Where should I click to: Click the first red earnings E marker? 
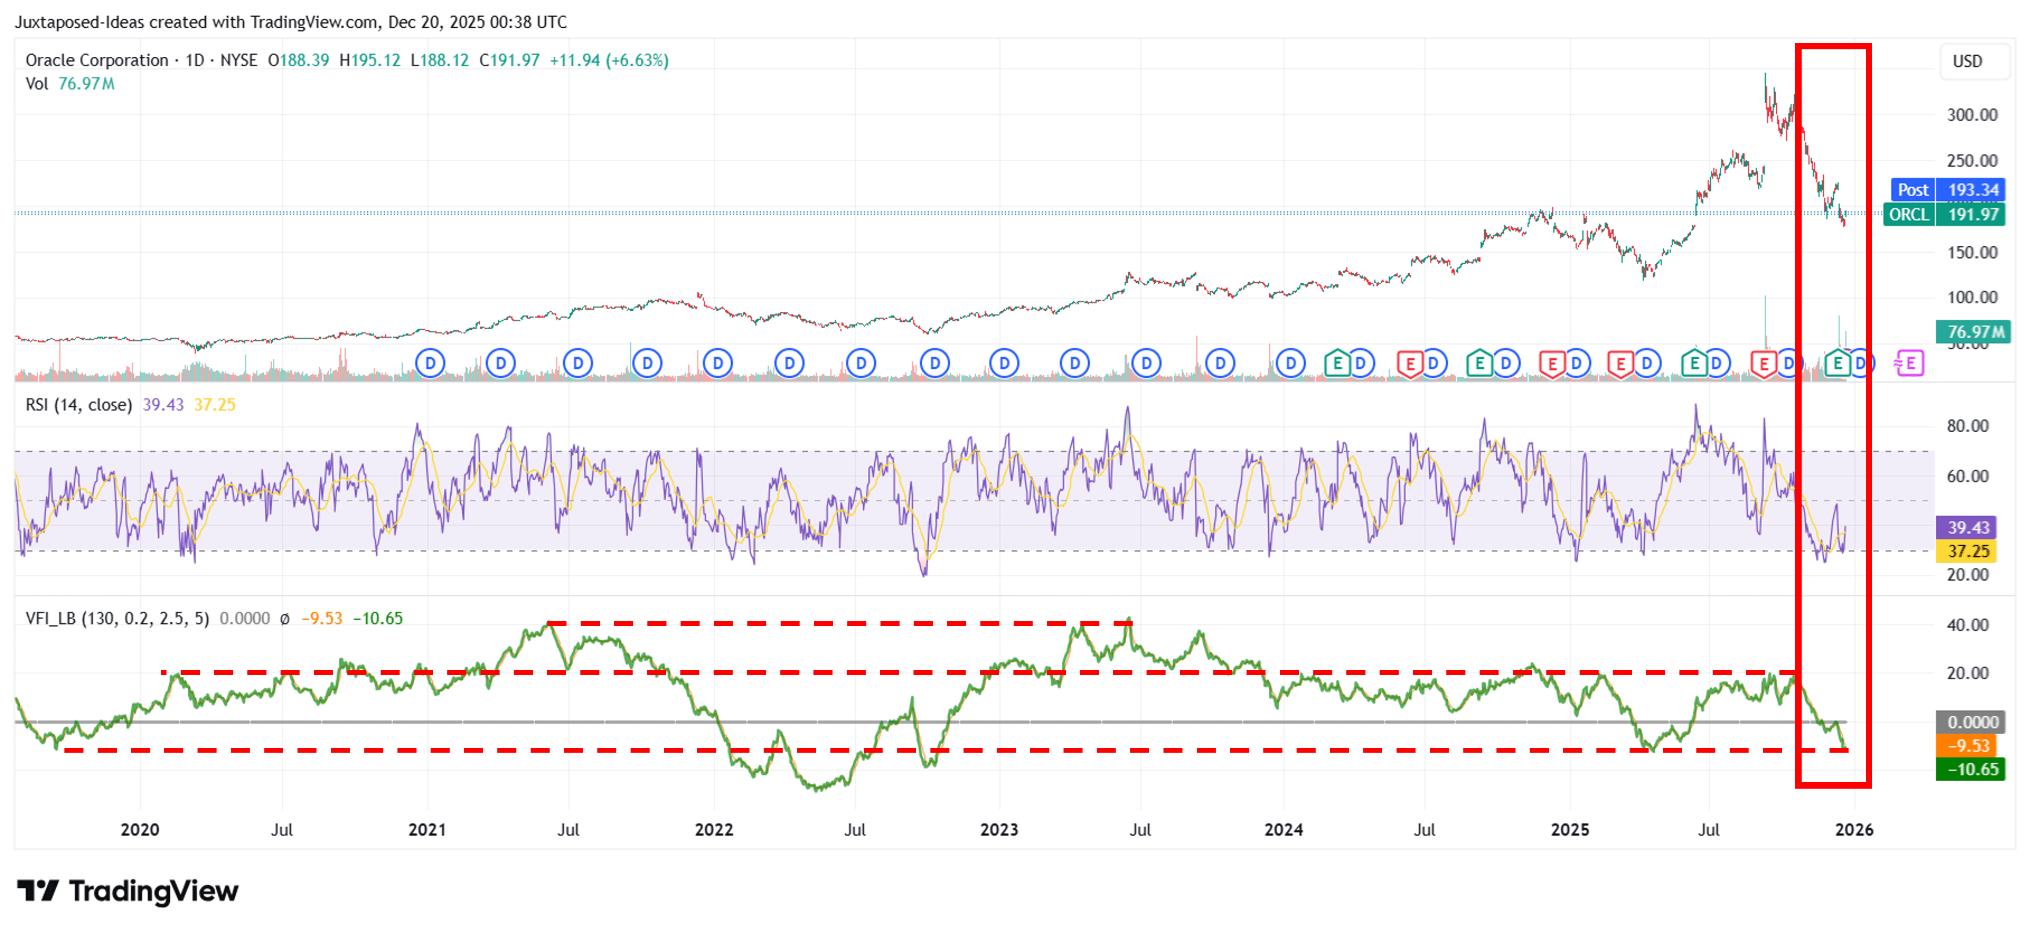click(1410, 364)
